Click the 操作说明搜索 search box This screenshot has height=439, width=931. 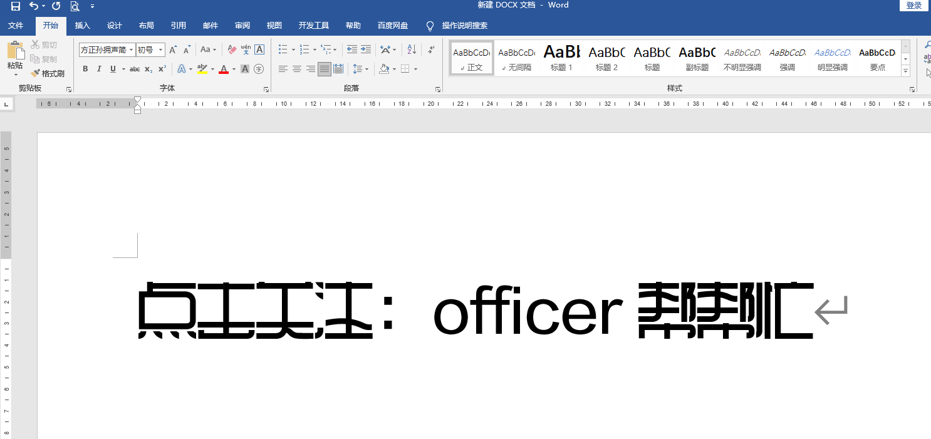coord(465,26)
